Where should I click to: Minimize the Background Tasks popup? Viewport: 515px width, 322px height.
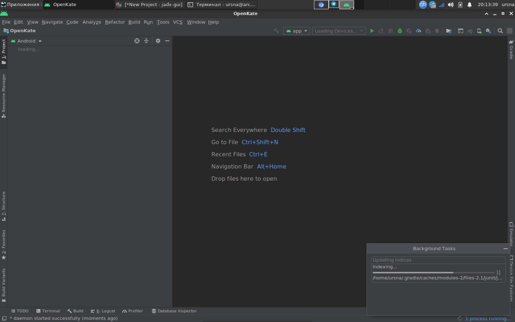[506, 249]
